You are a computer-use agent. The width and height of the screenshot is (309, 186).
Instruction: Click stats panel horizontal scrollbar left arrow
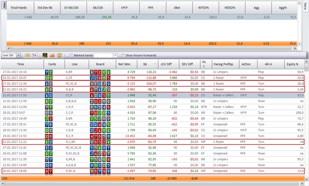[8, 48]
